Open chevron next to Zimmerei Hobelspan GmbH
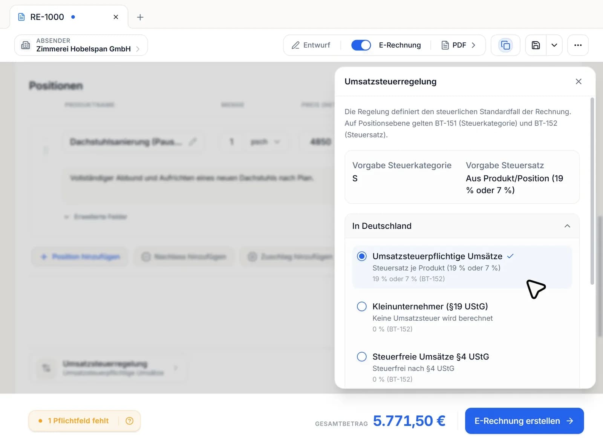The width and height of the screenshot is (603, 447). point(138,49)
